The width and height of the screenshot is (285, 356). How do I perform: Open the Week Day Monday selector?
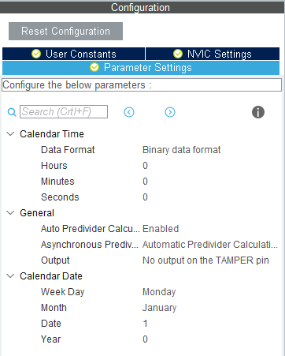coord(159,292)
